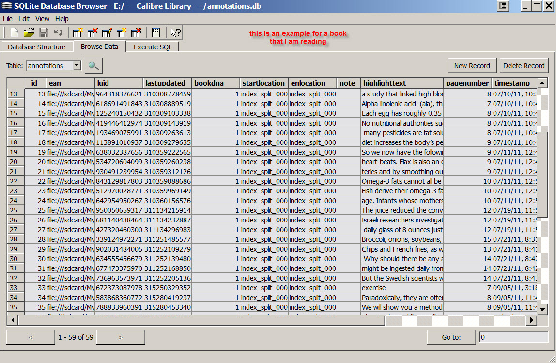Click the Create Table icon
This screenshot has width=556, height=363.
77,32
